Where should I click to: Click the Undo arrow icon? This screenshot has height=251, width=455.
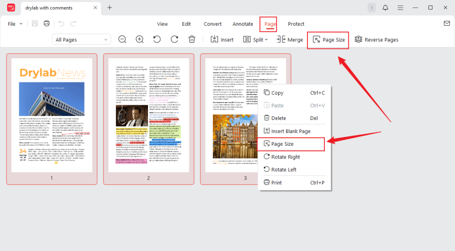[x=61, y=24]
